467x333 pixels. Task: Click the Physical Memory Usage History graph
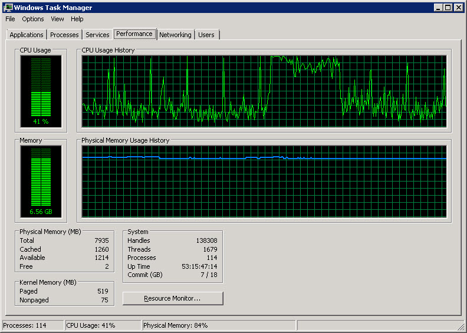coord(264,182)
